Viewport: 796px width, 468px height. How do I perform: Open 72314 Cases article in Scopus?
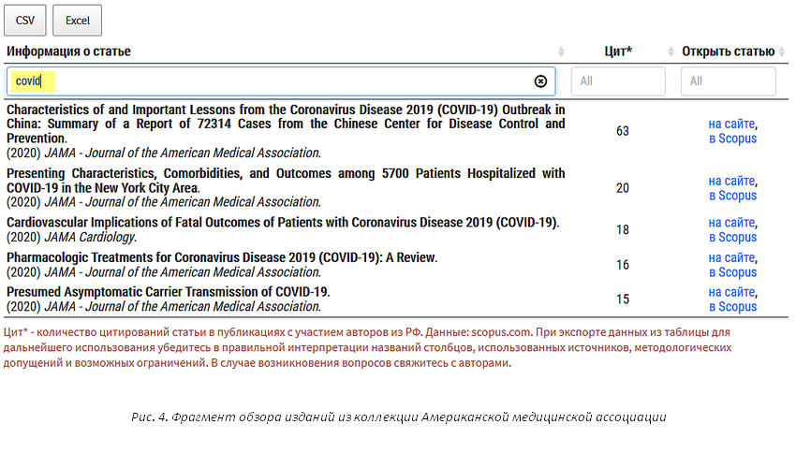[732, 139]
